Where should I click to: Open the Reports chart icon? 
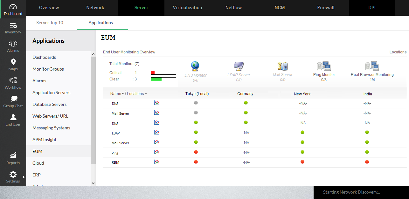pyautogui.click(x=13, y=155)
